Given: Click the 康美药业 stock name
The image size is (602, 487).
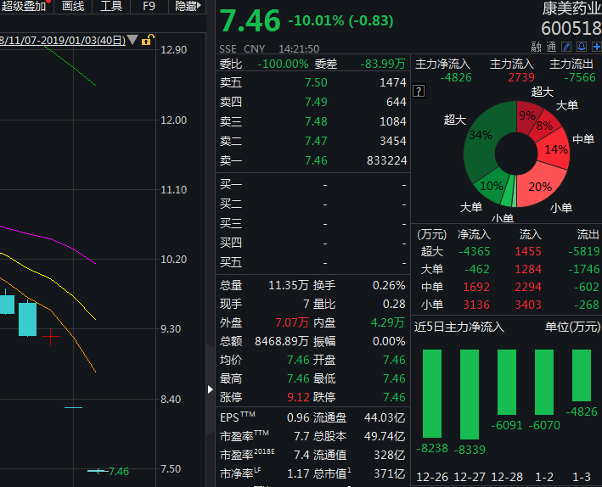Looking at the screenshot, I should pos(571,10).
